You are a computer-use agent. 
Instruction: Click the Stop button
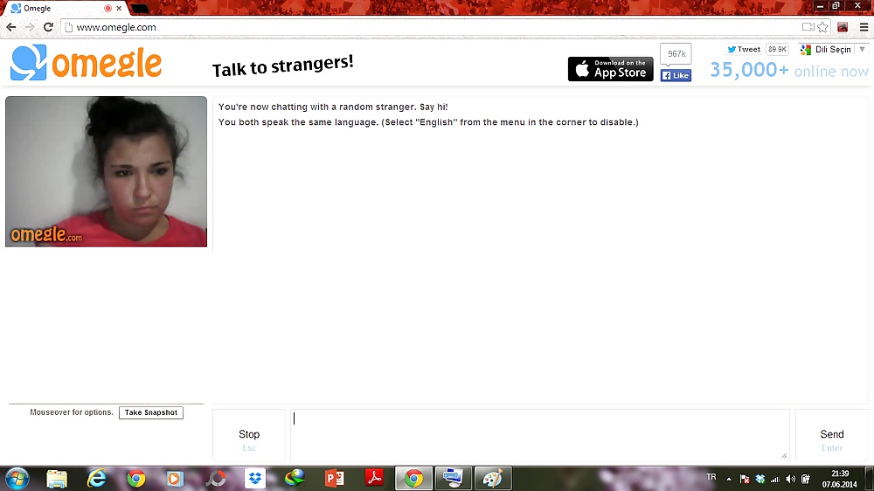pyautogui.click(x=249, y=435)
